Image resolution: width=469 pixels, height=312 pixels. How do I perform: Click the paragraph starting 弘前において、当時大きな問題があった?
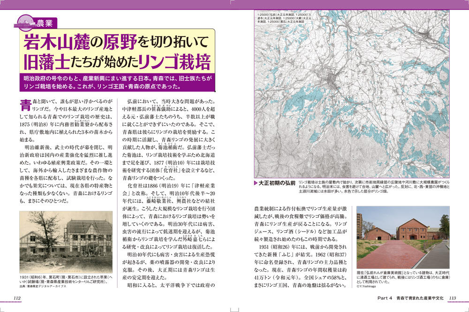tap(169, 139)
